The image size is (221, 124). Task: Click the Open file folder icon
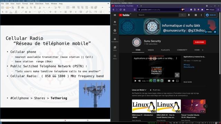[x=7, y=8]
